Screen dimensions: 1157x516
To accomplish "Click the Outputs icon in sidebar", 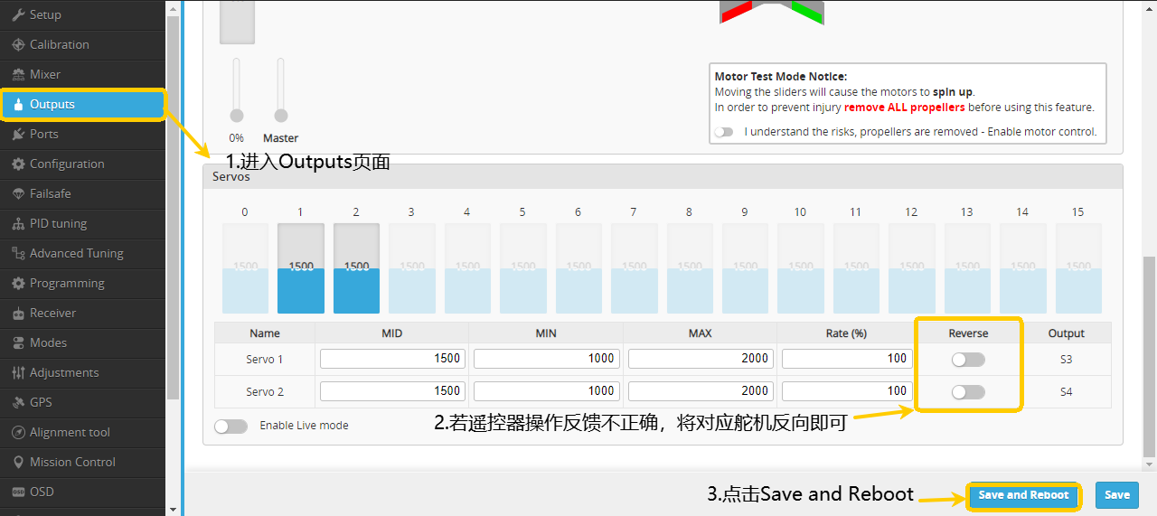I will 18,104.
